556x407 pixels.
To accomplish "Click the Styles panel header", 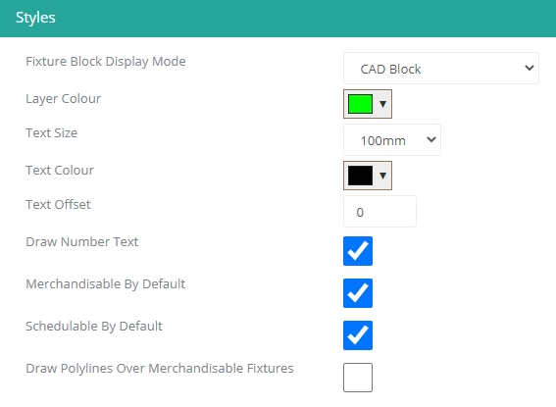I will [278, 18].
